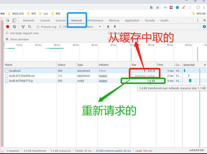The image size is (207, 154).
Task: Open network settings blue gear icon
Action: point(204,27)
